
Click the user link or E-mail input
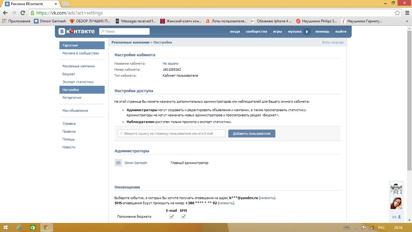pos(171,133)
